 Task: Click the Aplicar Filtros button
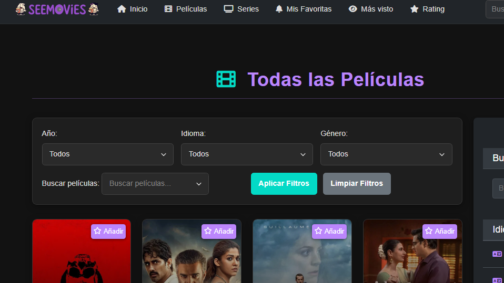(284, 184)
